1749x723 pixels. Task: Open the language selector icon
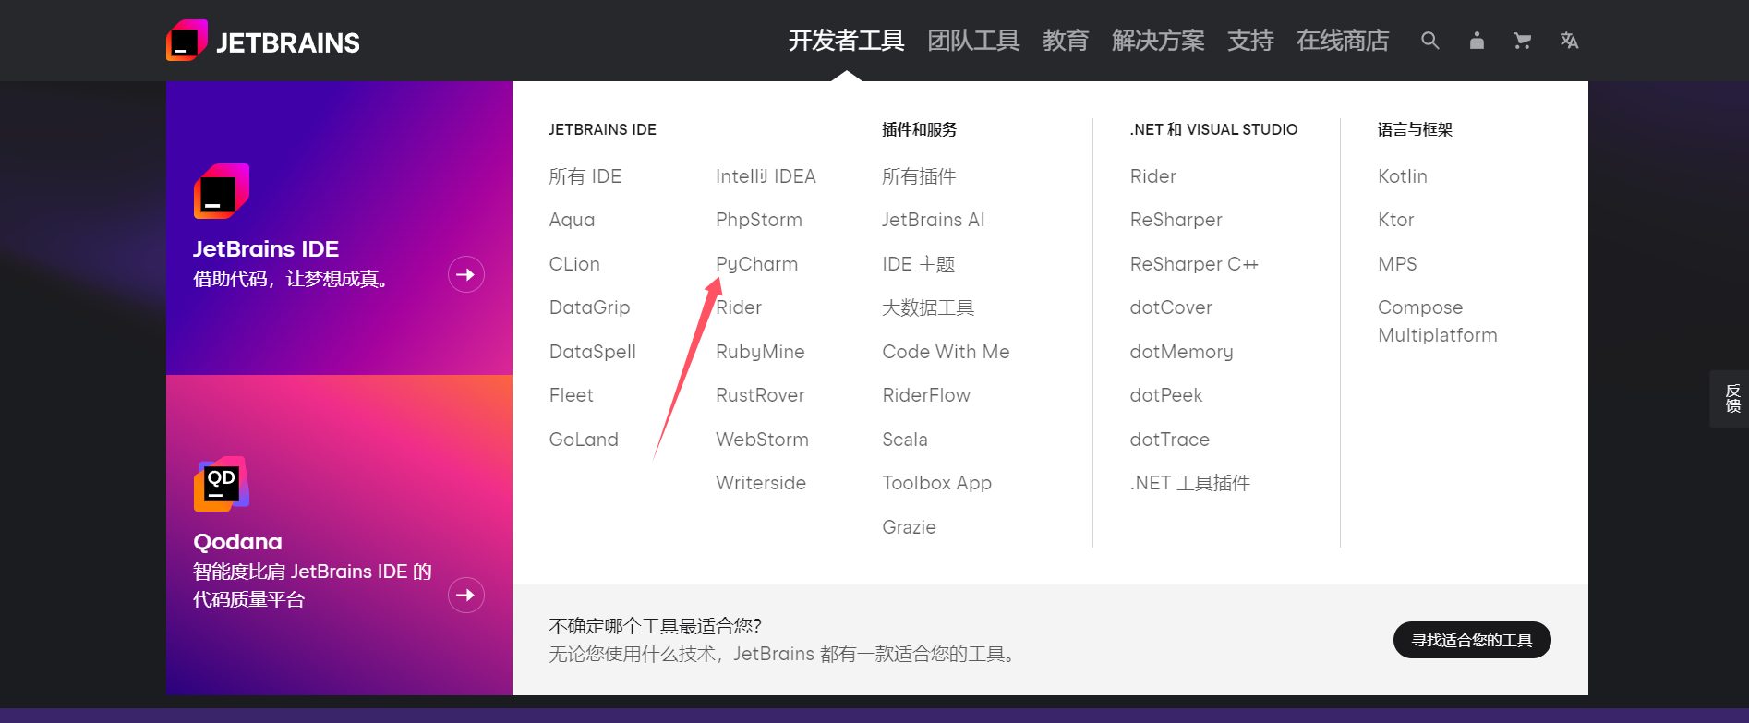1569,41
